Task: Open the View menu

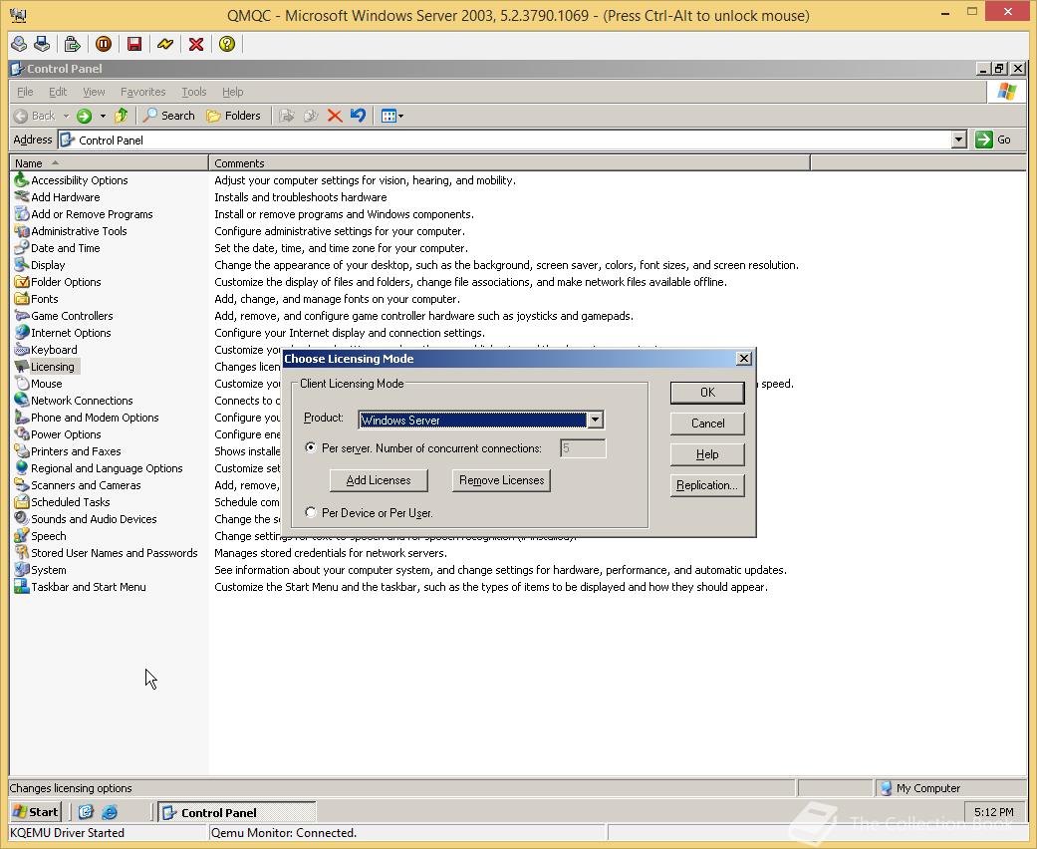Action: (94, 92)
